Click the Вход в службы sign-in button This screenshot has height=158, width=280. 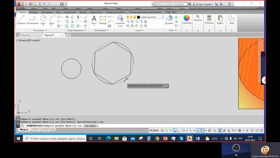[203, 4]
